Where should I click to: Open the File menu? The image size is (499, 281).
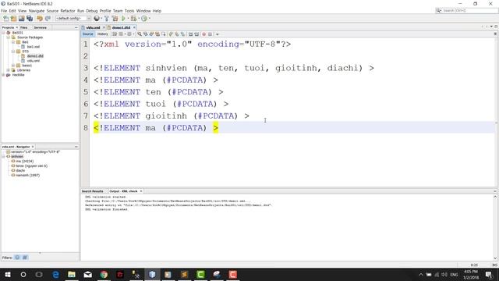pos(4,11)
